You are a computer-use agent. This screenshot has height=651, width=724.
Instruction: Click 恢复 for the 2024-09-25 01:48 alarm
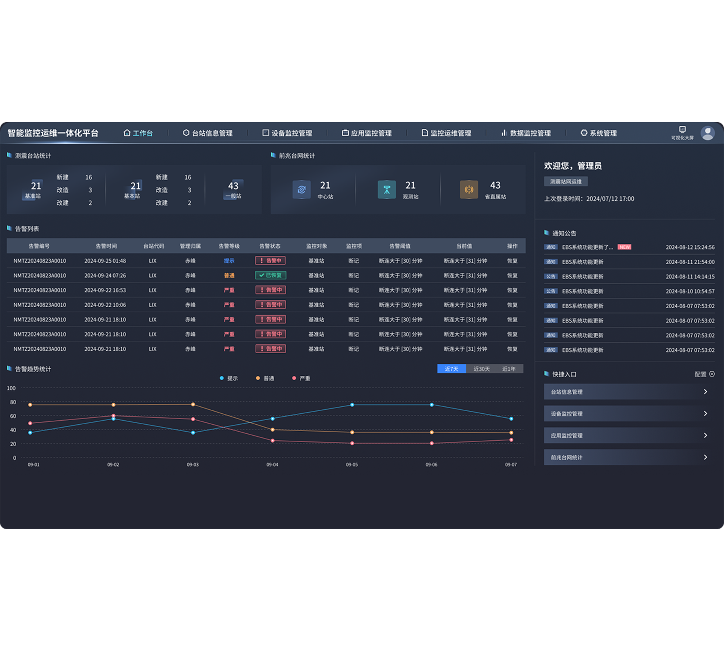click(x=512, y=261)
